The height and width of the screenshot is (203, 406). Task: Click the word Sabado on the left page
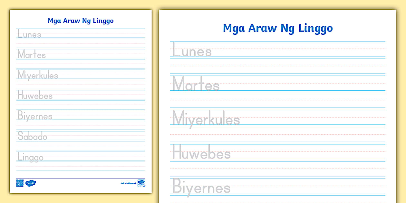pyautogui.click(x=32, y=136)
